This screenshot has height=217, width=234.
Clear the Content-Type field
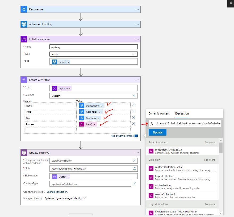(x=135, y=183)
